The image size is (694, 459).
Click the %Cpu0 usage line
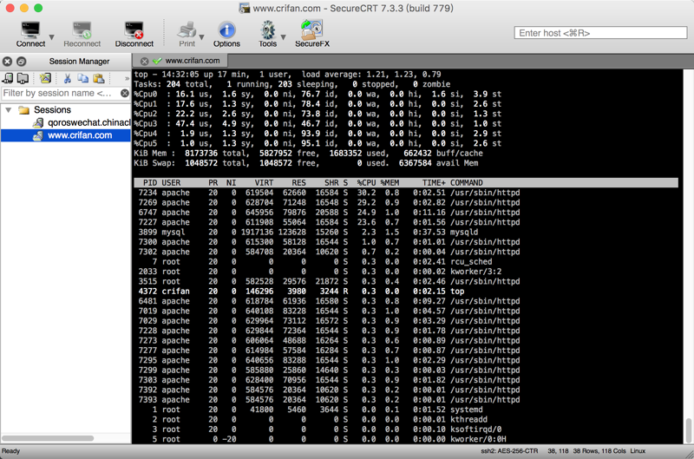click(x=318, y=94)
